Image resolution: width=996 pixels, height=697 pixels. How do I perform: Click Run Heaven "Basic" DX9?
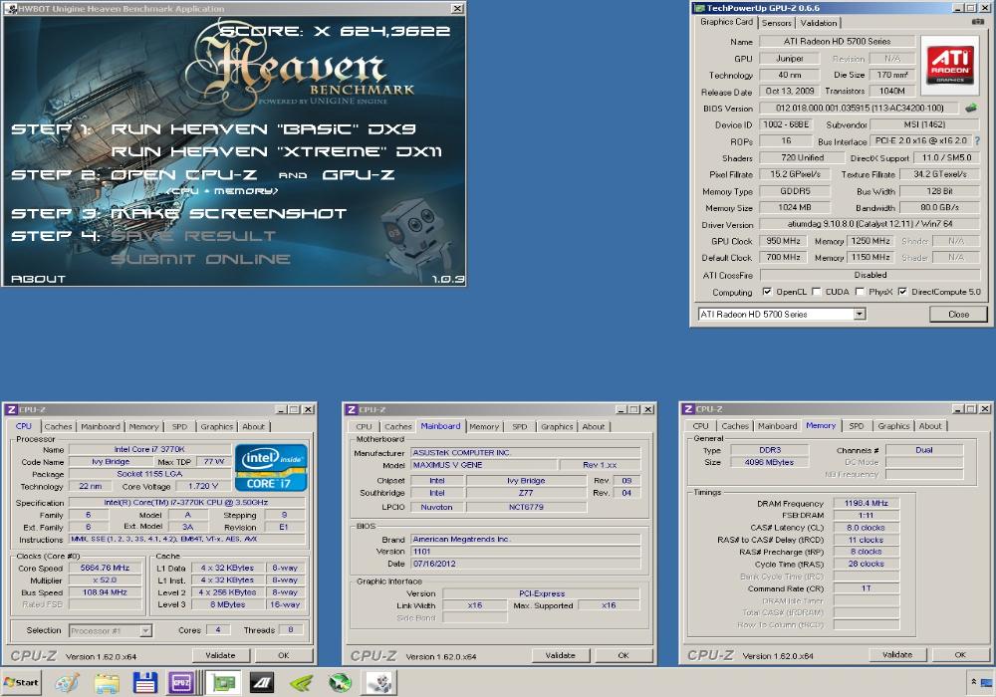pyautogui.click(x=263, y=128)
